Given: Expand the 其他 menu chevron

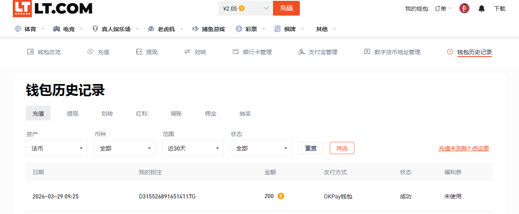Looking at the screenshot, I should pyautogui.click(x=334, y=29).
